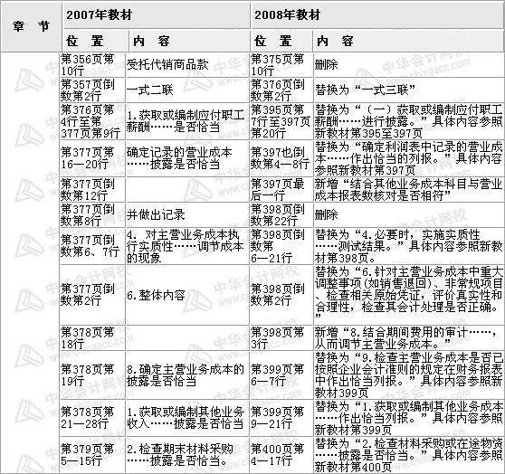
Task: Click the 受托代销商品款 cell
Action: click(187, 65)
